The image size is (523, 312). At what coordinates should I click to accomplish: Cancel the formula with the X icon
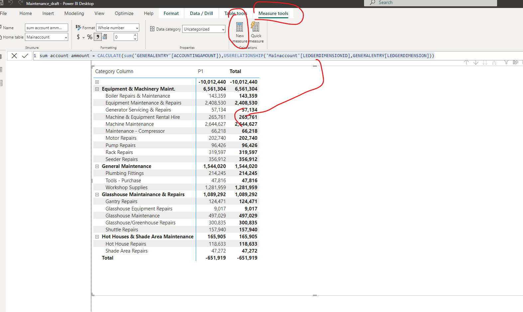14,56
